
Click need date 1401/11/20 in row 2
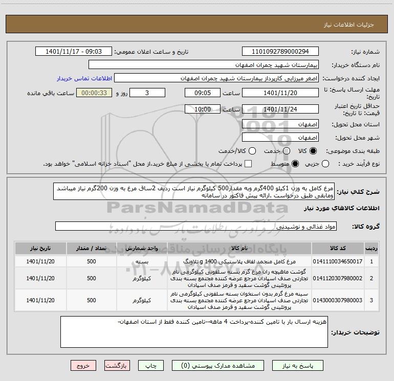tap(40, 278)
